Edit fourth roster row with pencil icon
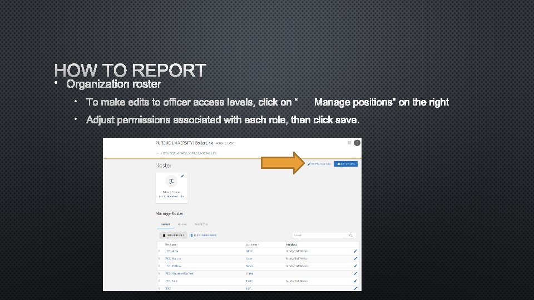Image resolution: width=534 pixels, height=300 pixels. point(355,273)
